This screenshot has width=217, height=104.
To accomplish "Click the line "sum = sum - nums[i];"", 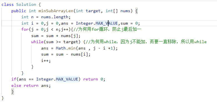I will pos(66,54).
